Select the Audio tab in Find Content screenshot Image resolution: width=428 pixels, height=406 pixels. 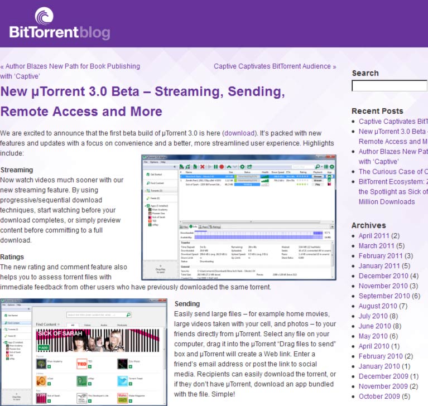104,325
